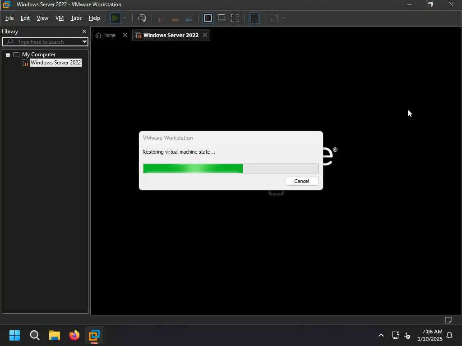Toggle the console view icon
The height and width of the screenshot is (346, 462).
click(254, 18)
